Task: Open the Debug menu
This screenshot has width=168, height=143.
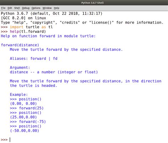Action: pyautogui.click(x=26, y=8)
